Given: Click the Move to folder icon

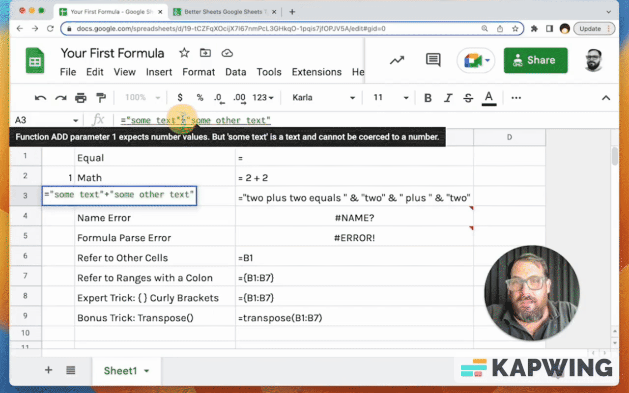Looking at the screenshot, I should [205, 53].
